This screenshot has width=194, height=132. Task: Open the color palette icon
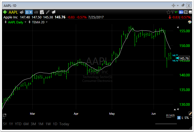point(190,22)
